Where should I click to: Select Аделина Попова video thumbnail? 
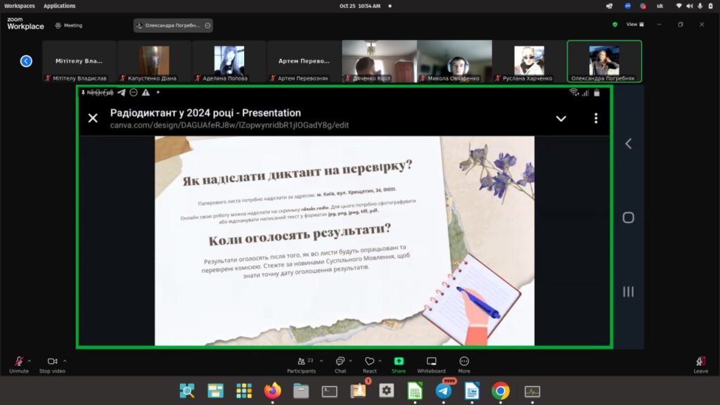229,61
